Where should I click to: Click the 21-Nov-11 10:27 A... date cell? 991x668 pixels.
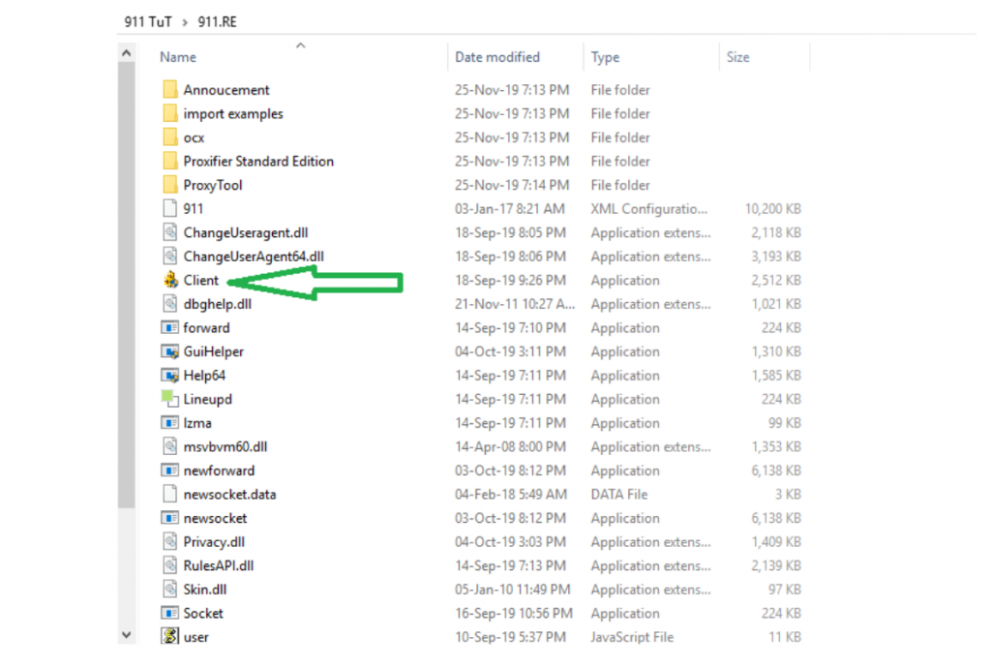coord(515,304)
